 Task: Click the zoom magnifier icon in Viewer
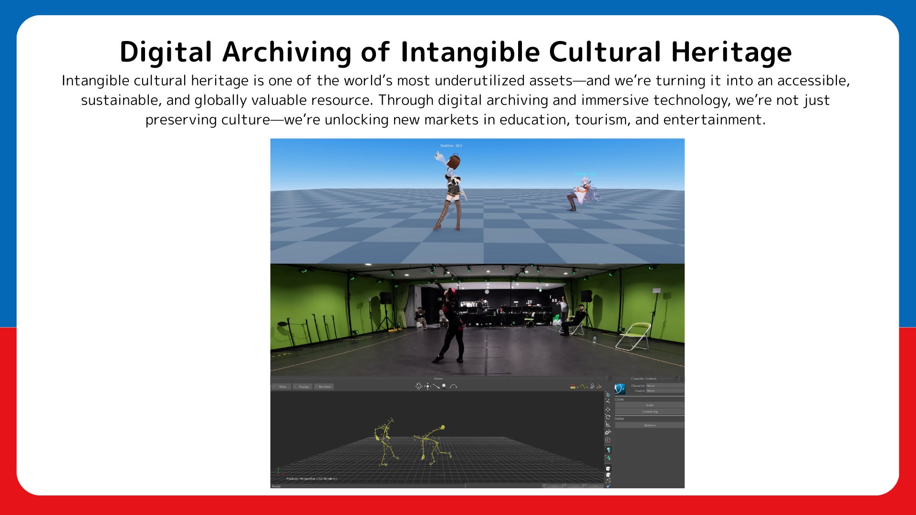pyautogui.click(x=445, y=386)
